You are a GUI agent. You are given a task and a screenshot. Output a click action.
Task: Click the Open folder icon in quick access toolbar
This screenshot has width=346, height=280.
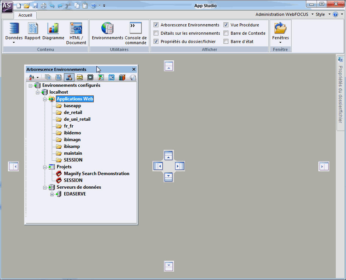[x=27, y=6]
